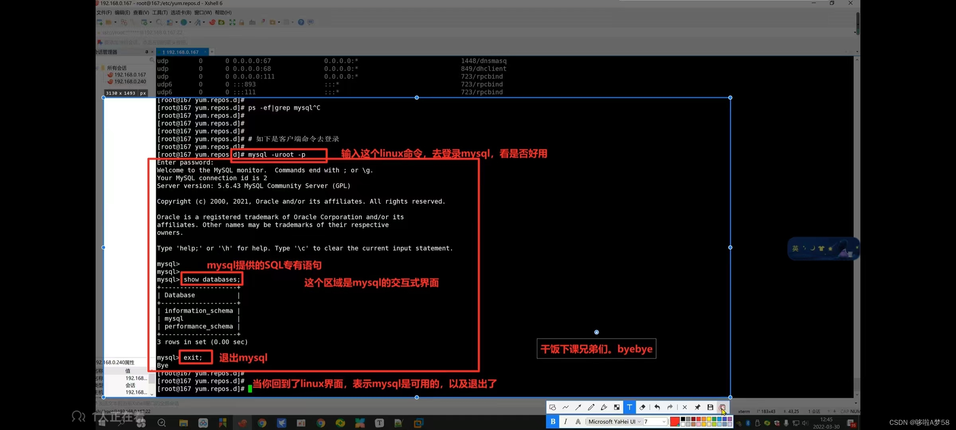The height and width of the screenshot is (430, 956).
Task: Select the pencil drawing tool
Action: pyautogui.click(x=592, y=407)
